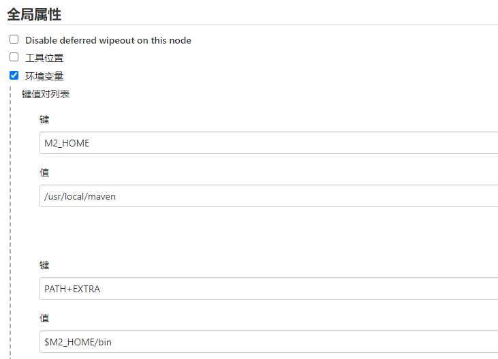Image resolution: width=498 pixels, height=359 pixels.
Task: Click the 键值对列表 list label
Action: (46, 94)
